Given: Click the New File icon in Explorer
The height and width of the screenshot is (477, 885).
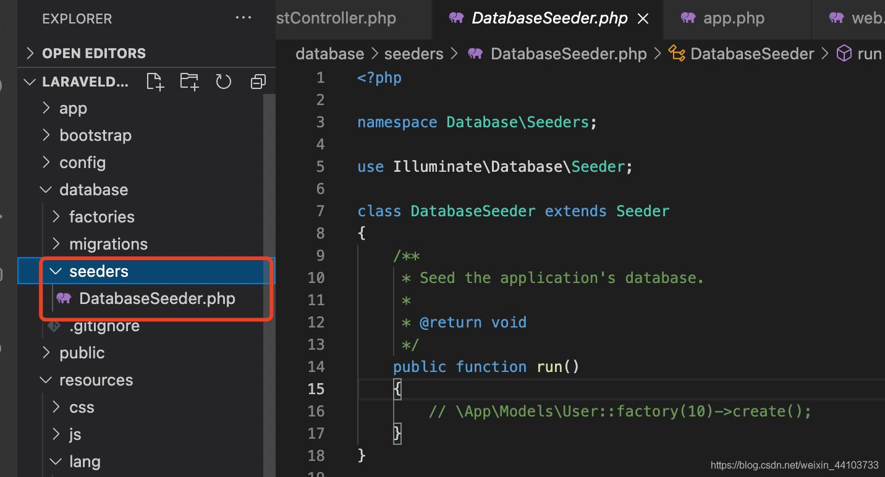Looking at the screenshot, I should coord(155,82).
